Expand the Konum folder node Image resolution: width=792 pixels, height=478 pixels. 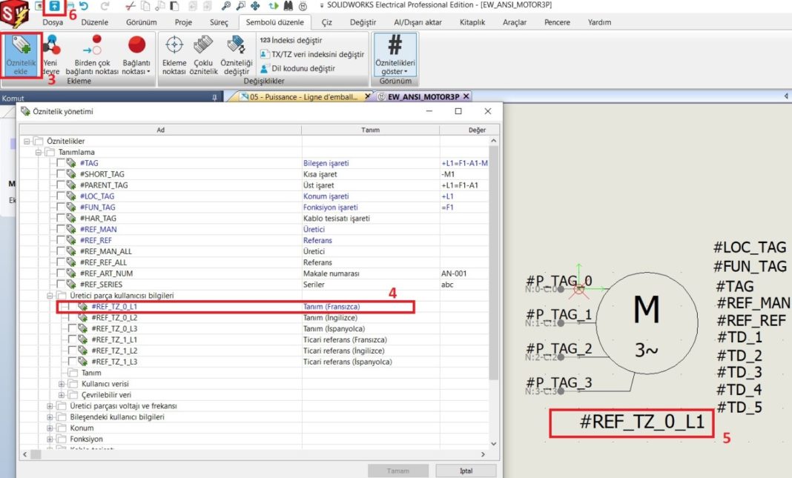click(50, 428)
